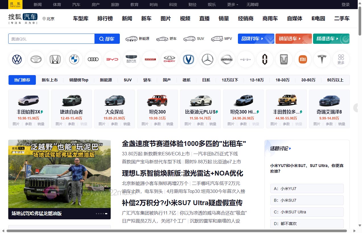Select the Tesla brand logo
Image resolution: width=362 pixels, height=233 pixels.
[322, 59]
